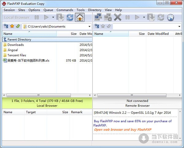
Task: Click the local pane transfer queue icon
Action: coord(60,17)
